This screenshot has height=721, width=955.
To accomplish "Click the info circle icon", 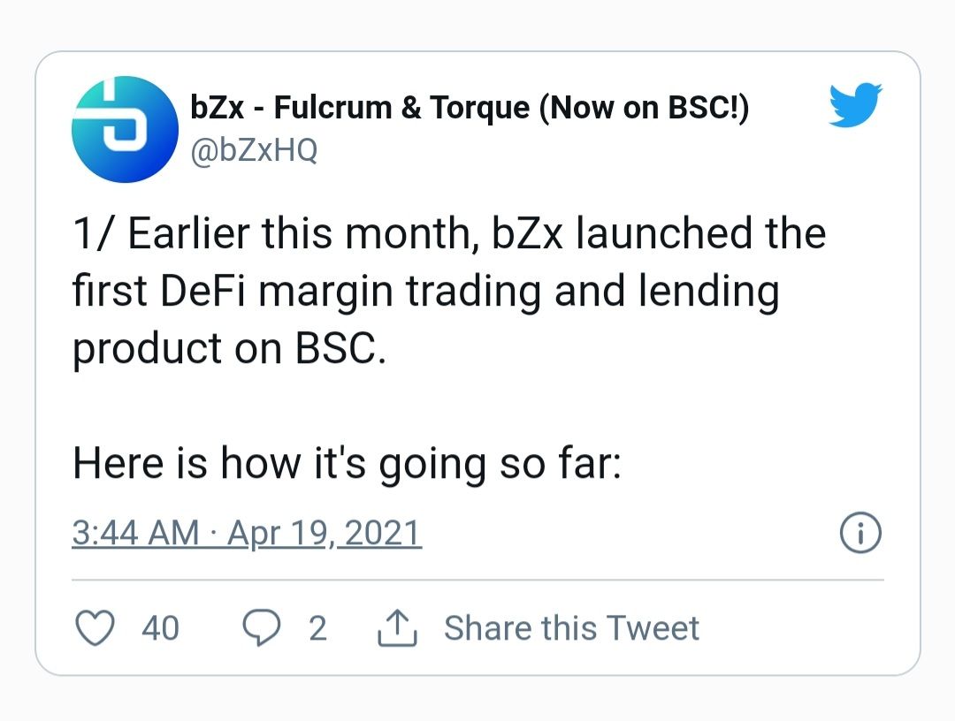I will [859, 534].
